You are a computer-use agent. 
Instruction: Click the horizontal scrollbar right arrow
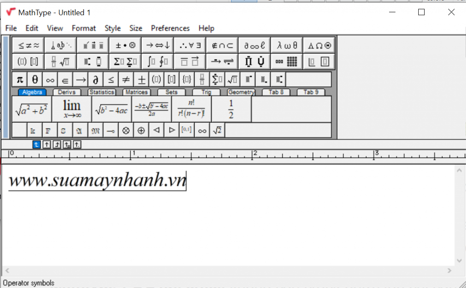(449, 270)
